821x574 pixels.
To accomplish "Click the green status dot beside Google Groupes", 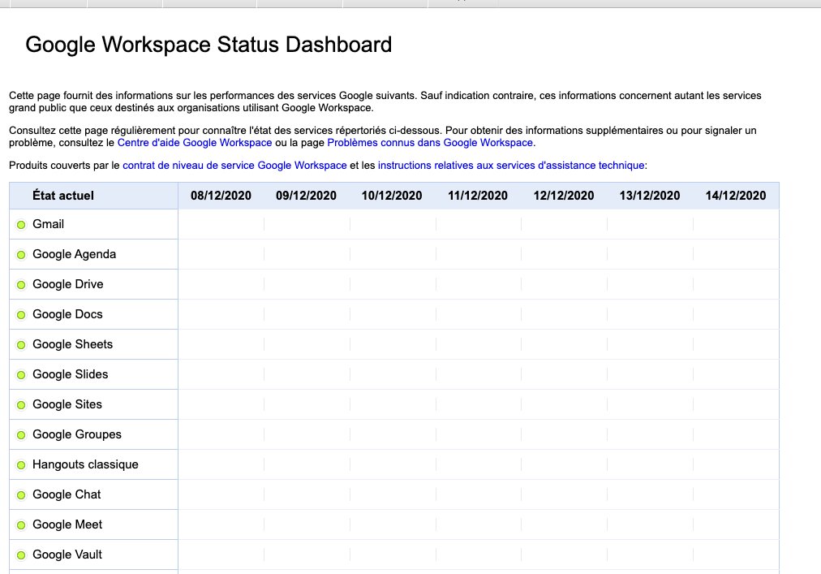I will (x=21, y=435).
